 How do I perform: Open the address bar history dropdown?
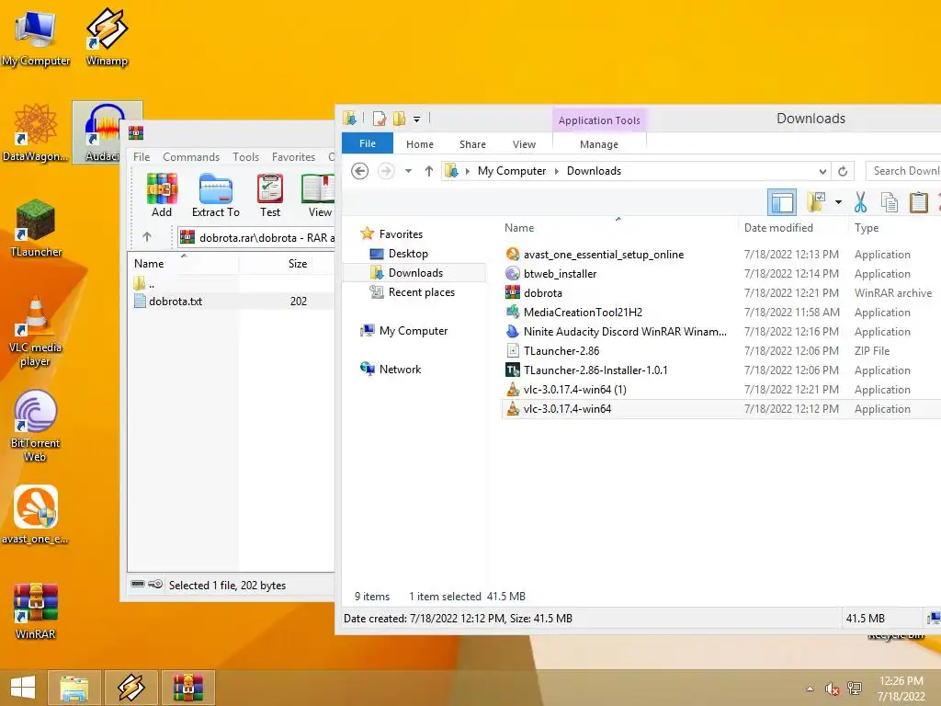pyautogui.click(x=822, y=171)
